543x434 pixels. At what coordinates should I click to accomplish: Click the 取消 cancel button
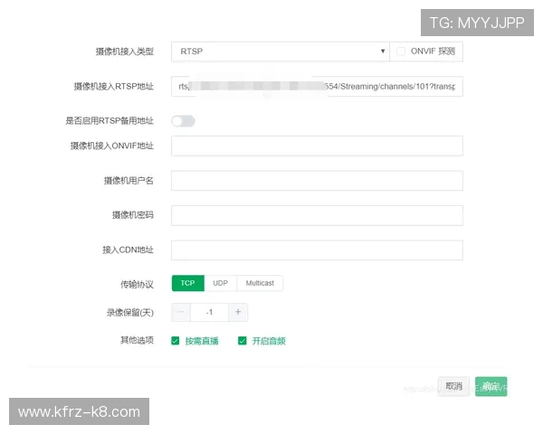453,386
